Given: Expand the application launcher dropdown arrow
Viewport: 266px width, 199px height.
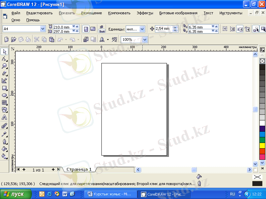Looking at the screenshot, I should [x=108, y=39].
